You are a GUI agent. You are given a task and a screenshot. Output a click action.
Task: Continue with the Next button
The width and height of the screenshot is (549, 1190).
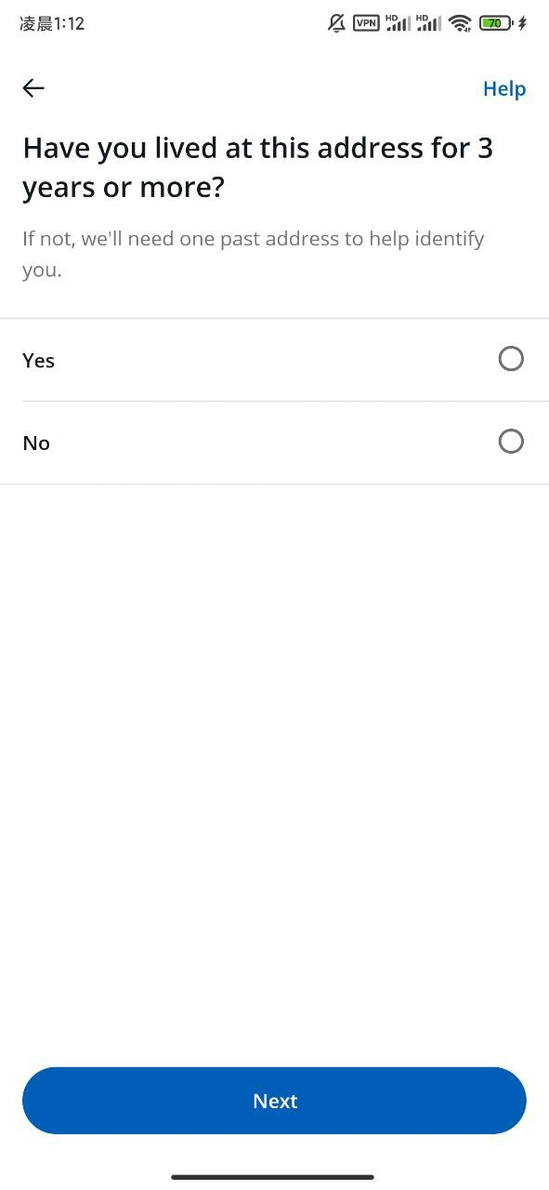tap(274, 1101)
